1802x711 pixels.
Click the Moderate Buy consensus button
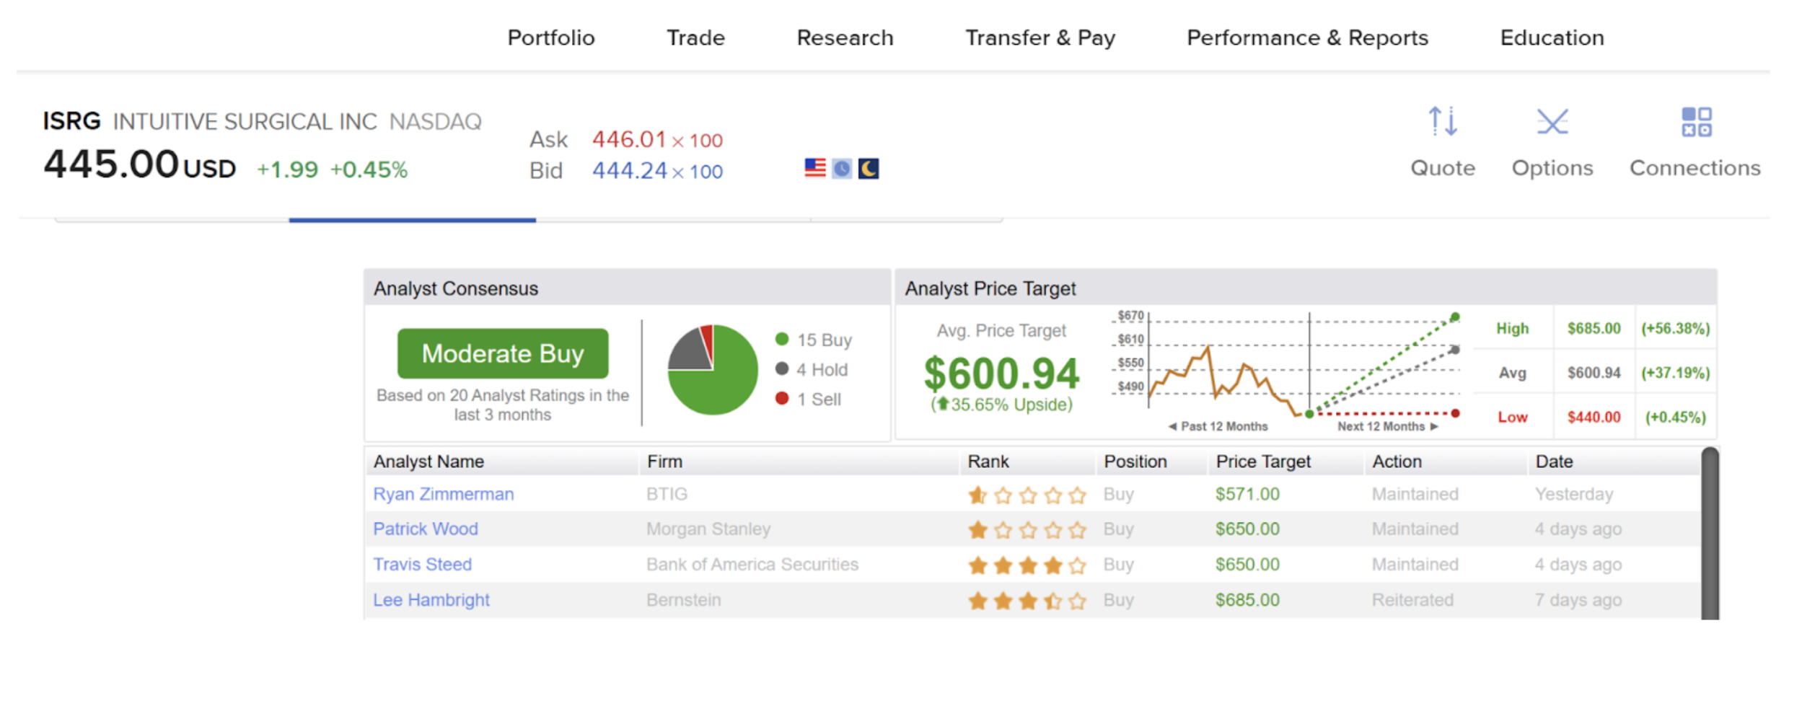coord(503,353)
